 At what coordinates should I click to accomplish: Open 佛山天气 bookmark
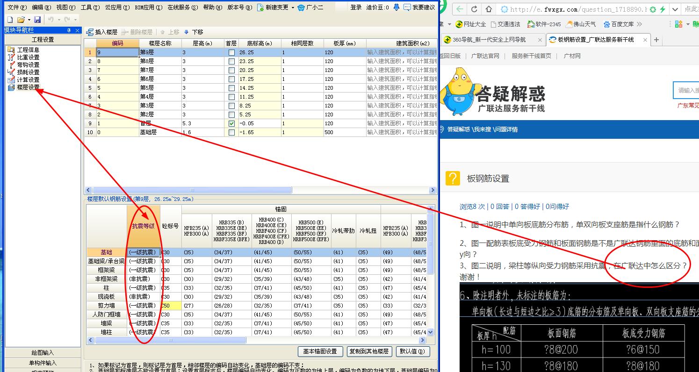tap(581, 24)
